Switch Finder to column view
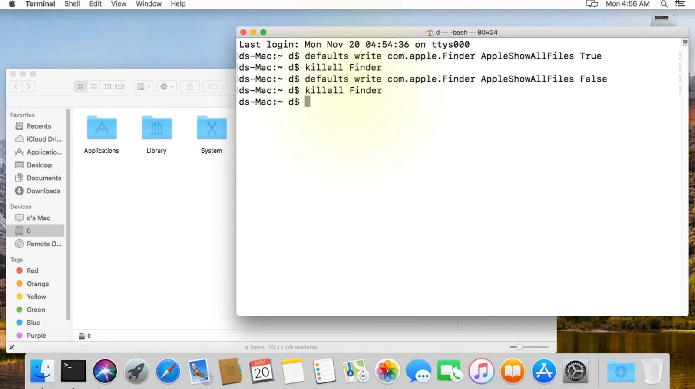Viewport: 695px width, 389px height. [106, 87]
